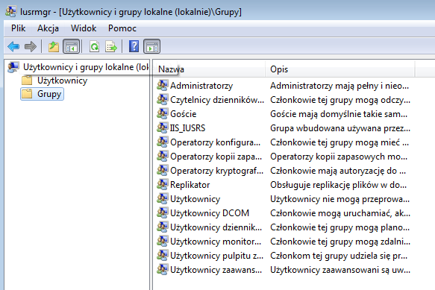Select the Użytkownicy dziennik... group name
The width and height of the screenshot is (435, 290).
pos(216,227)
